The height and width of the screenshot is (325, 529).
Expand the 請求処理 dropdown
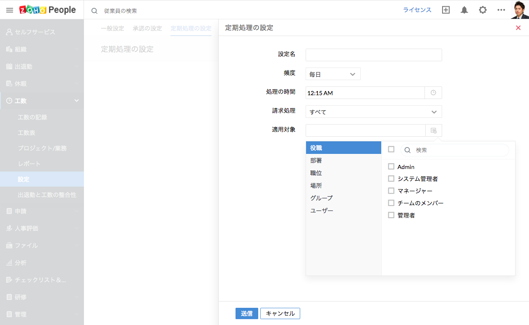[373, 112]
